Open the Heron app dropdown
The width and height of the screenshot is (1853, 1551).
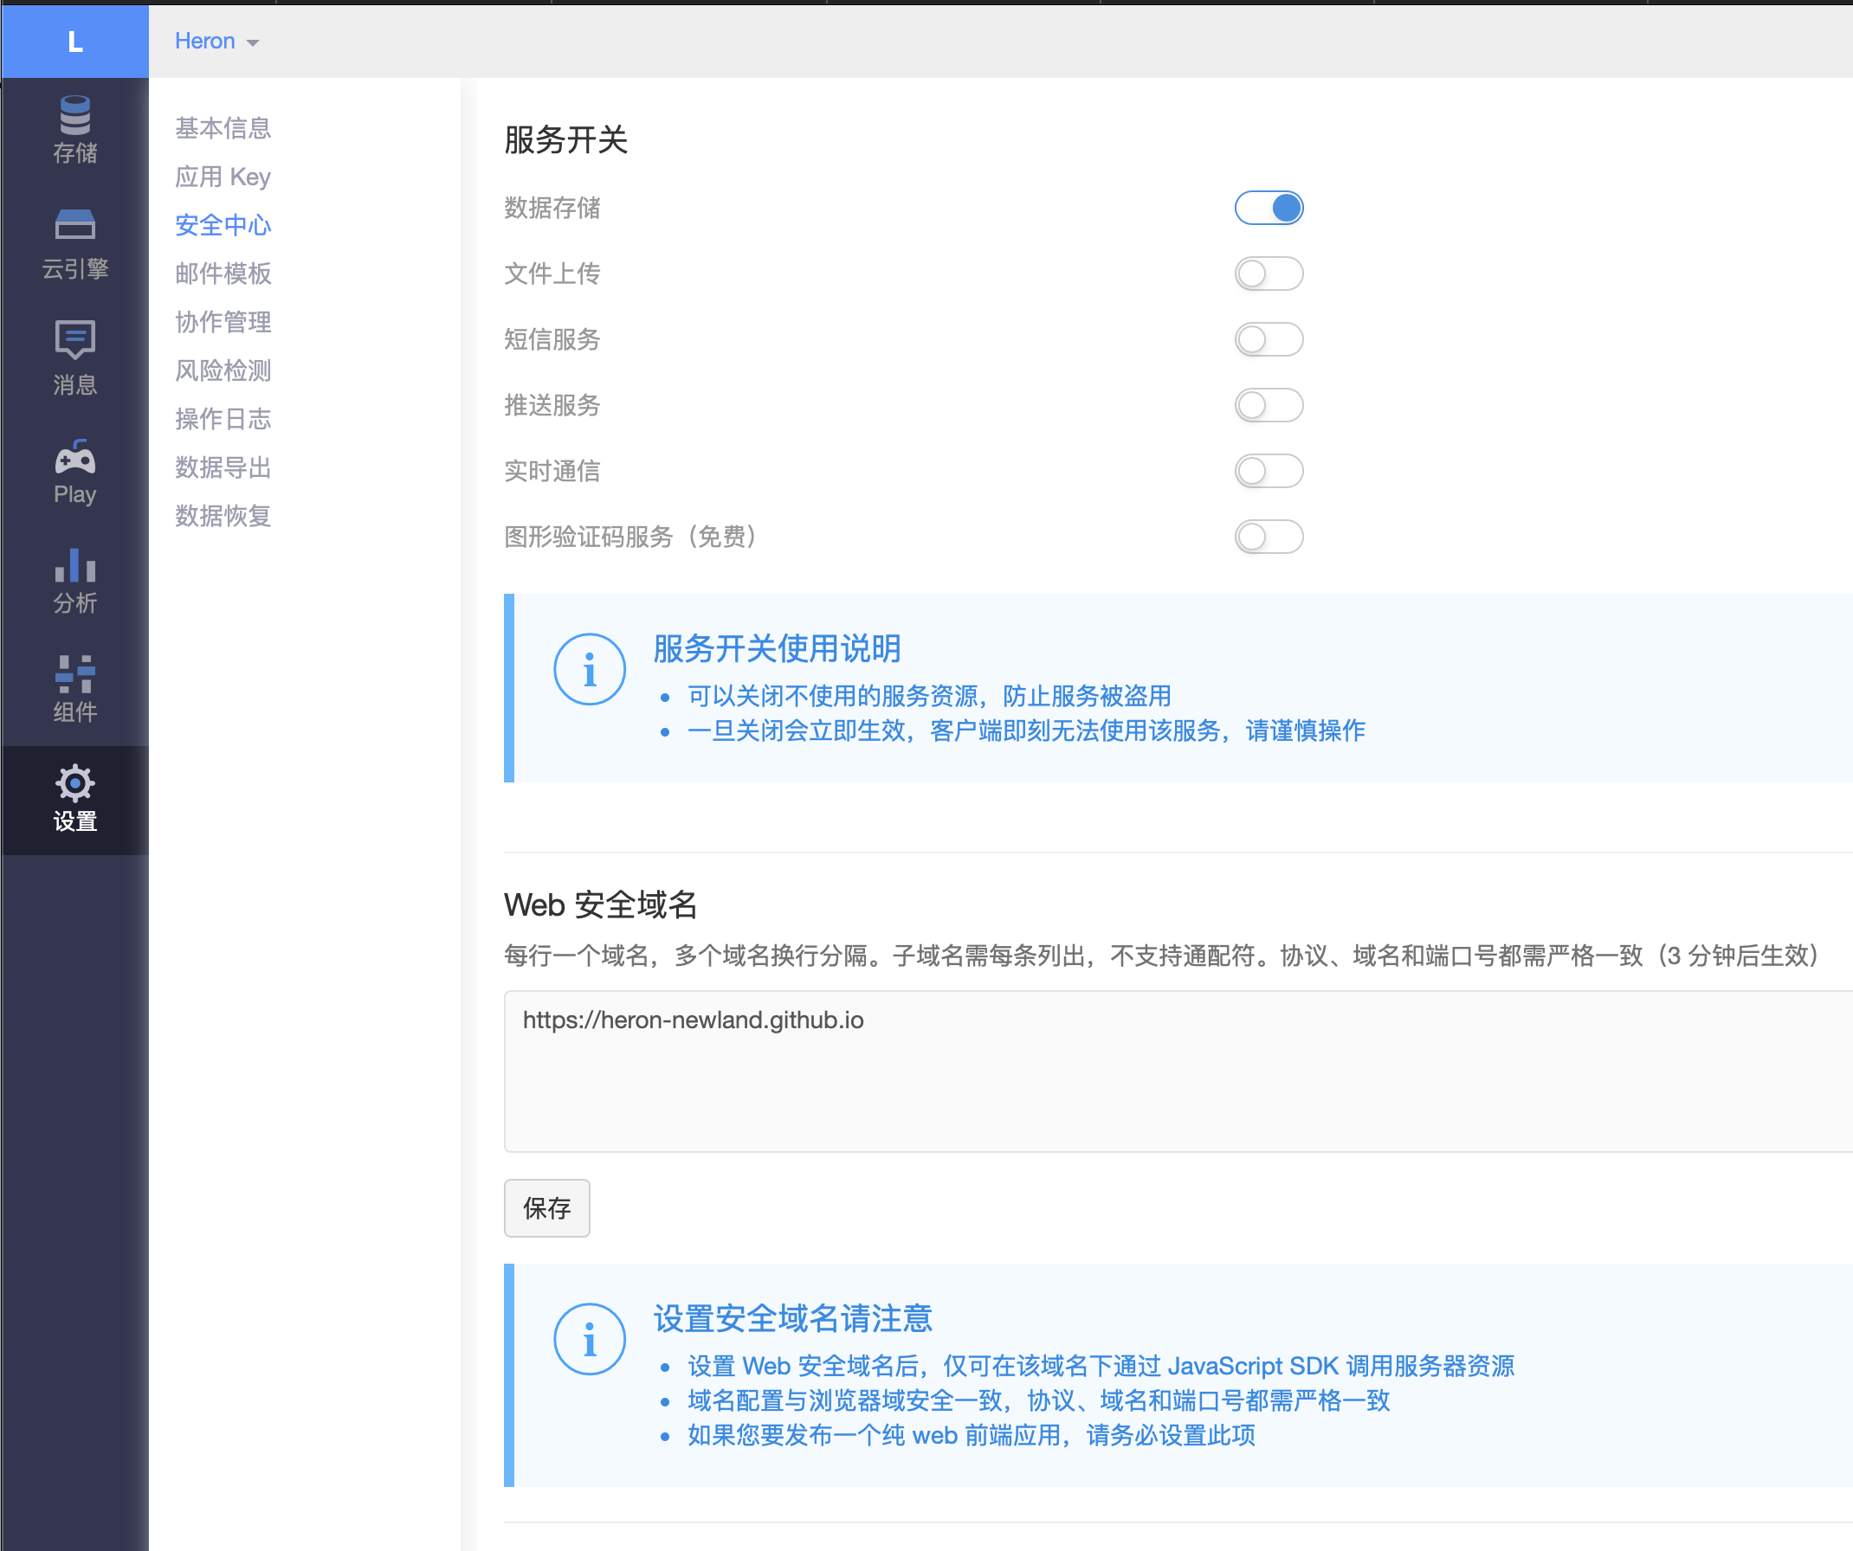[x=216, y=42]
